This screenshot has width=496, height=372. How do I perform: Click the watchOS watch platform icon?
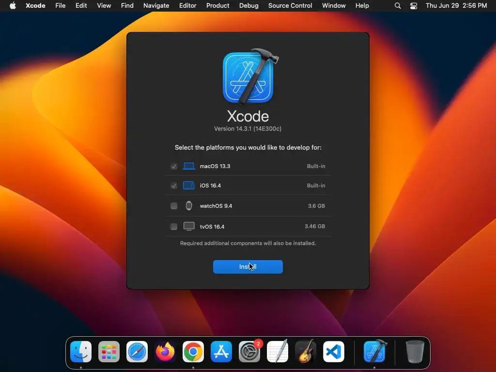pyautogui.click(x=189, y=205)
